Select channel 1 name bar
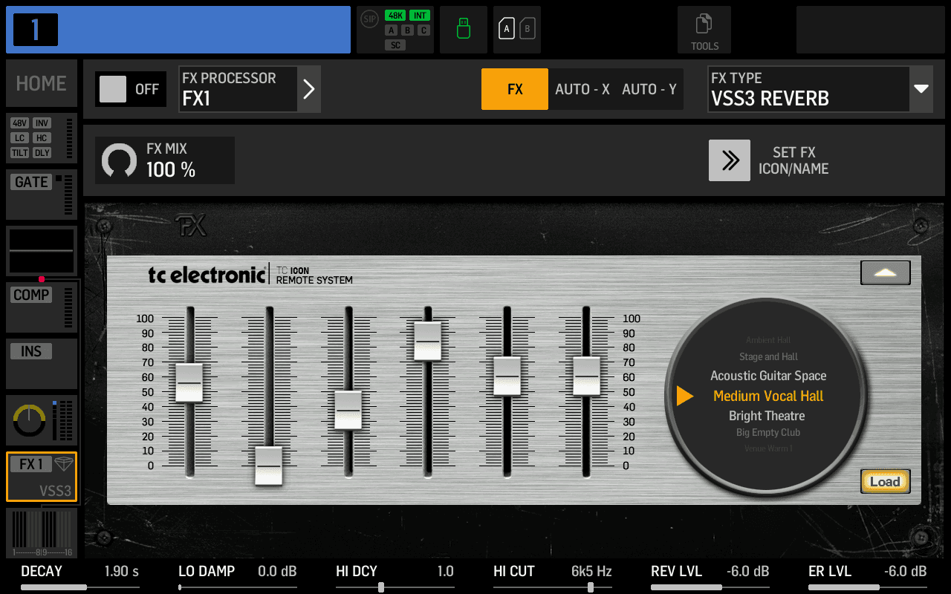 178,30
